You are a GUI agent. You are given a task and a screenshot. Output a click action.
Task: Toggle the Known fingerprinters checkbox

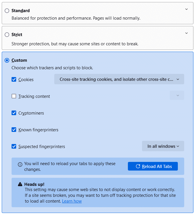pyautogui.click(x=14, y=130)
